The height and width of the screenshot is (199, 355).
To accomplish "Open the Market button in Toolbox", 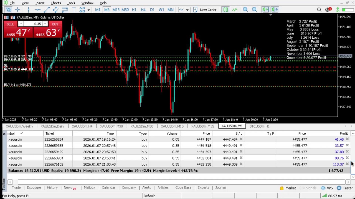I will (288, 188).
